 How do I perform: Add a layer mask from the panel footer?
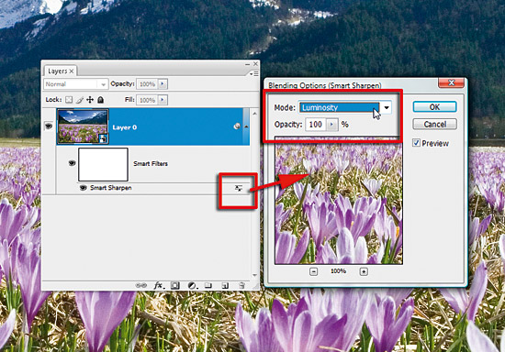tap(174, 285)
